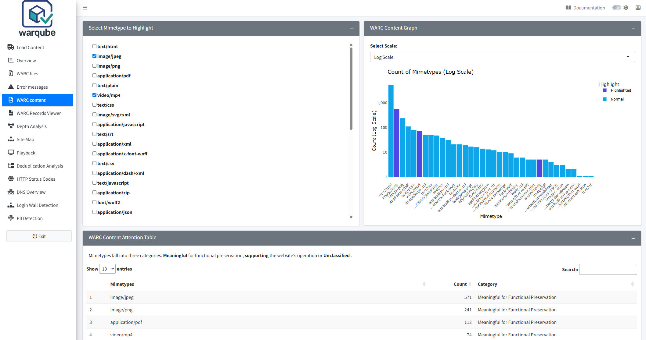
Task: Click the gear settings icon in header
Action: (626, 8)
